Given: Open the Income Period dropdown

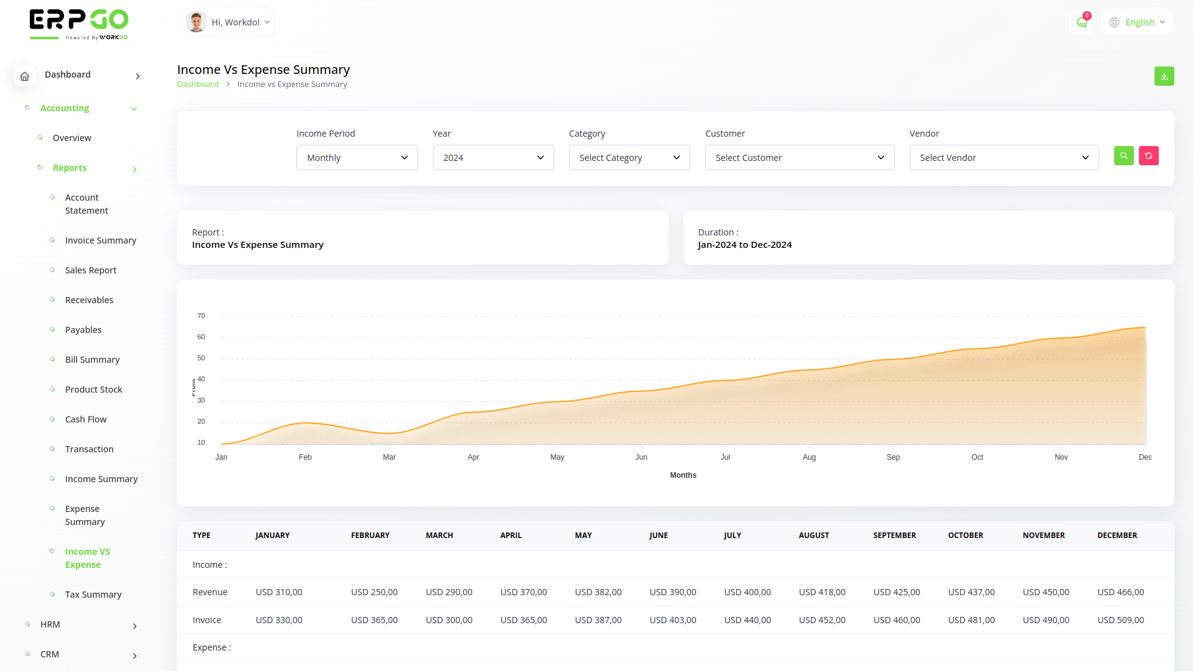Looking at the screenshot, I should coord(357,157).
